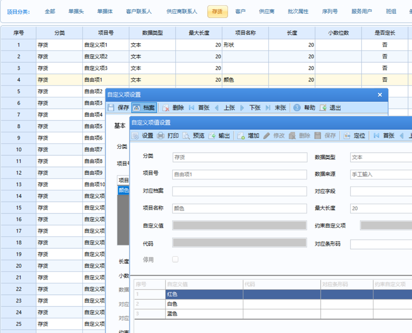Viewport: 412px width, 333px height.
Task: Click 设置 in 自定义项值设置 toolbar
Action: pyautogui.click(x=143, y=136)
